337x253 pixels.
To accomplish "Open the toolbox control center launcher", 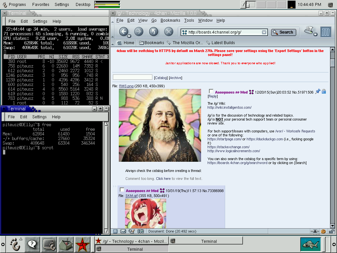I will click(66, 244).
